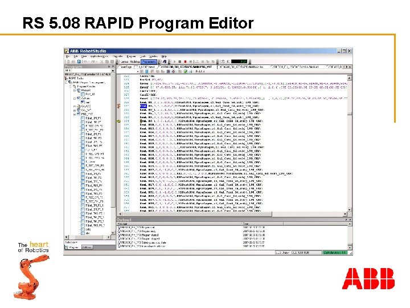Select the calc routine in tree
Screen dimensions: 410x308
pyautogui.click(x=88, y=229)
